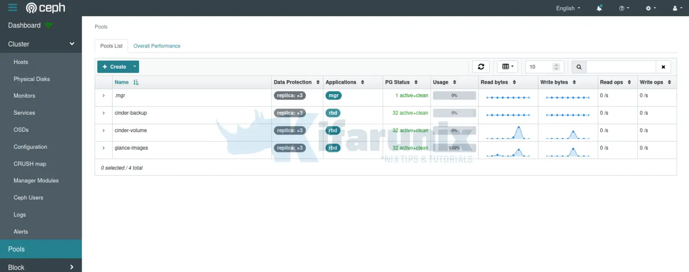
Task: Select the Pools List tab
Action: (x=111, y=46)
